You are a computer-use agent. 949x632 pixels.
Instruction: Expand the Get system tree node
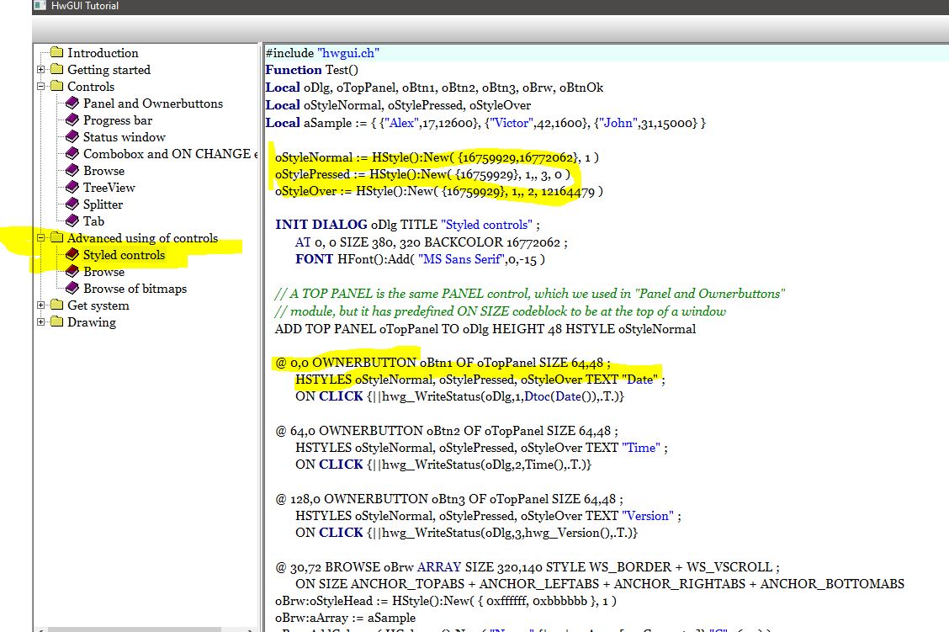[41, 305]
